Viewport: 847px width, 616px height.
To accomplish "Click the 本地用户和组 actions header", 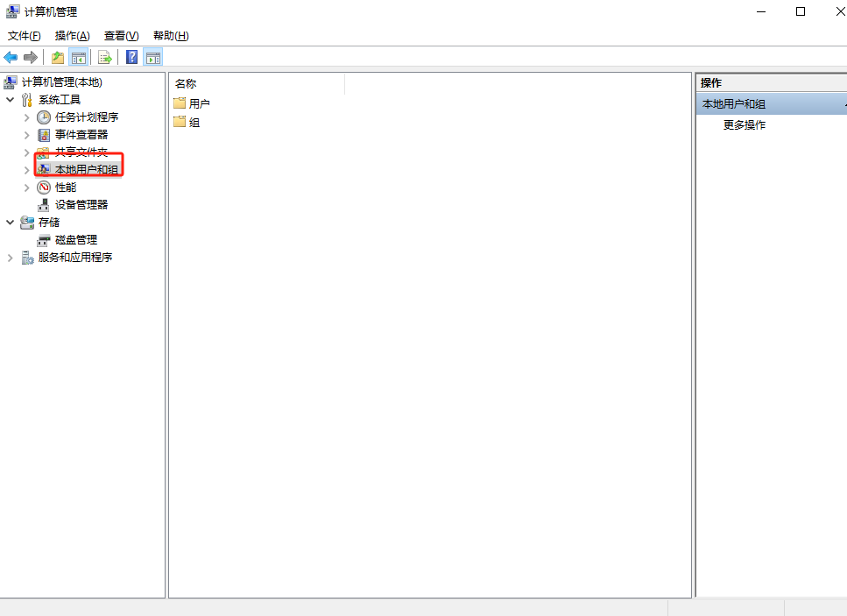I will pos(772,104).
